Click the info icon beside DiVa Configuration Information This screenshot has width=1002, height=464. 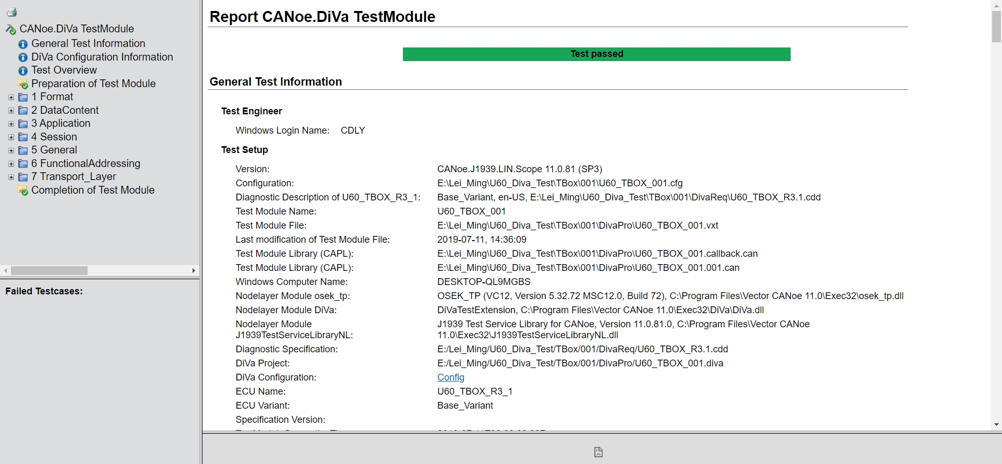23,57
